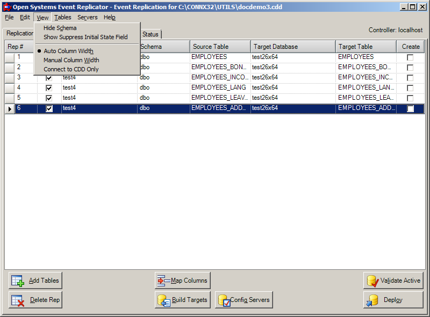Uncheck the Active checkbox on row 2
Image resolution: width=430 pixels, height=317 pixels.
pyautogui.click(x=49, y=67)
